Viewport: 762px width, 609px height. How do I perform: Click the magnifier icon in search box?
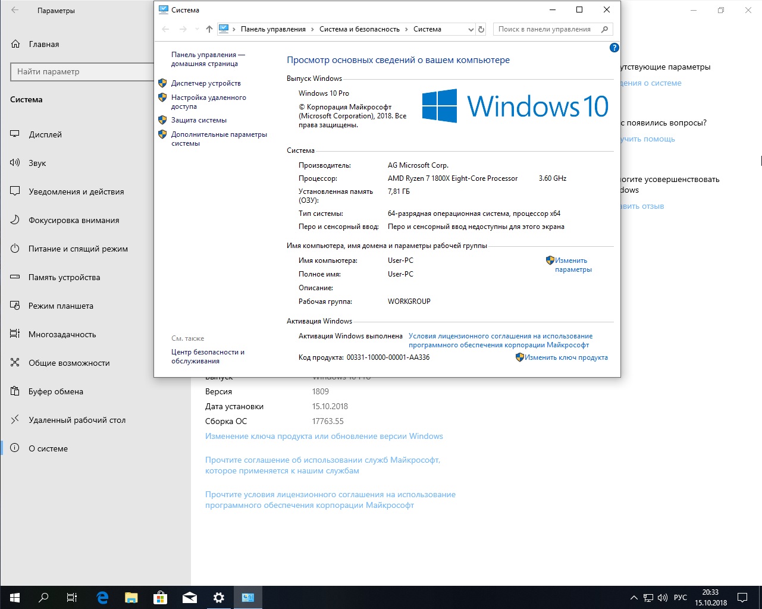coord(605,29)
